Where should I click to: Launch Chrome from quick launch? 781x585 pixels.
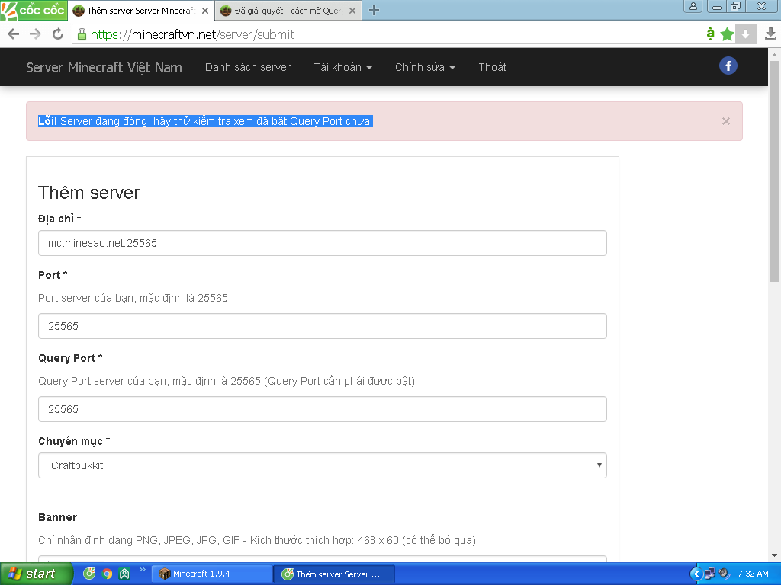coord(107,574)
